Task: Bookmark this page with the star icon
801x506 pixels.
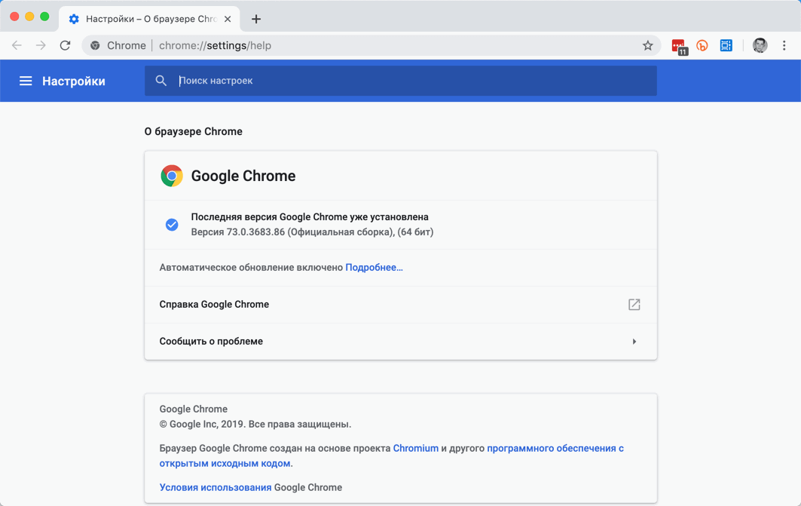Action: tap(648, 45)
